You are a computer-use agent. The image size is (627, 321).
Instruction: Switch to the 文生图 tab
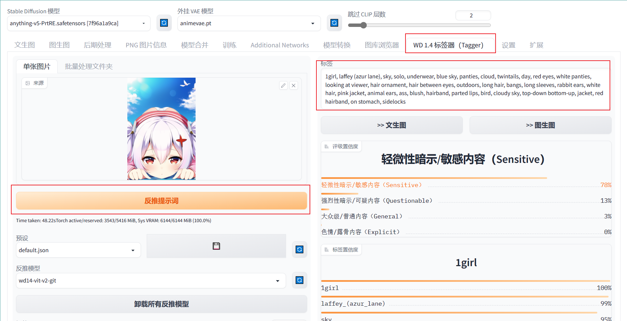point(25,45)
